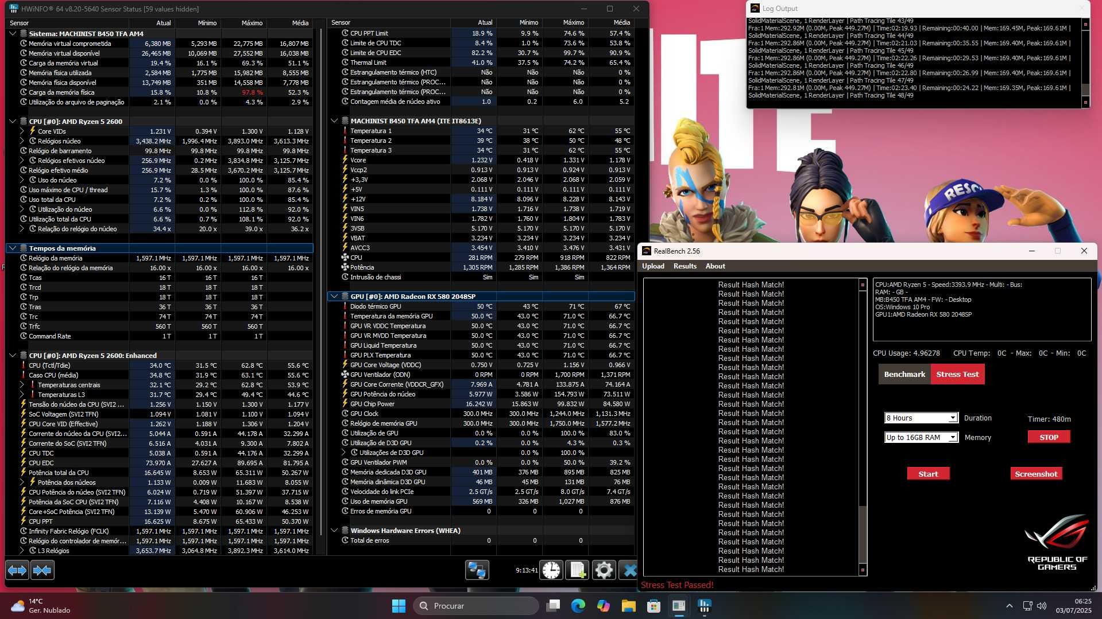Select the Vcore sensor row

[x=482, y=160]
